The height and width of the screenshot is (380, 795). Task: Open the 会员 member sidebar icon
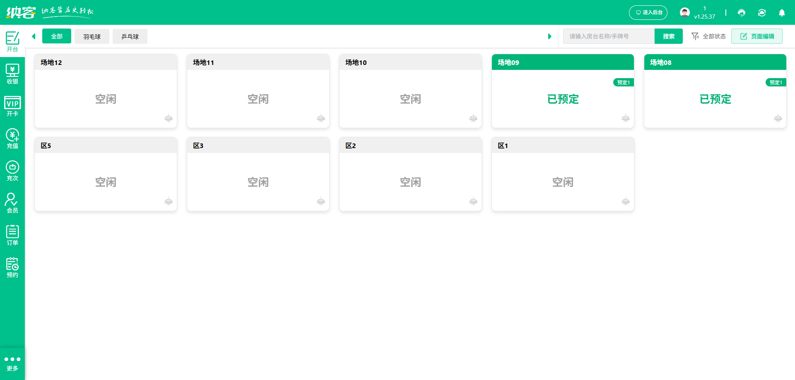(x=12, y=203)
